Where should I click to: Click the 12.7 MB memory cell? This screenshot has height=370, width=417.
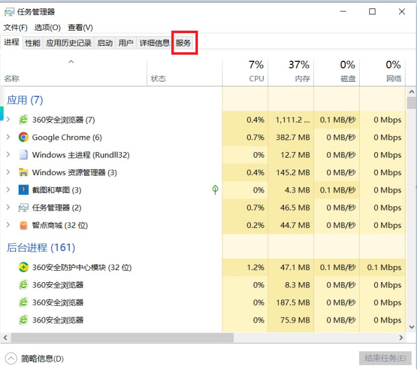pyautogui.click(x=291, y=155)
